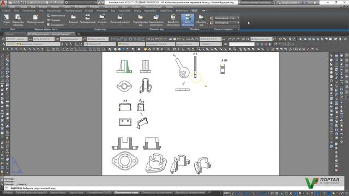The image size is (349, 196).
Task: Click Редактировать компоненты button
Action: [156, 20]
